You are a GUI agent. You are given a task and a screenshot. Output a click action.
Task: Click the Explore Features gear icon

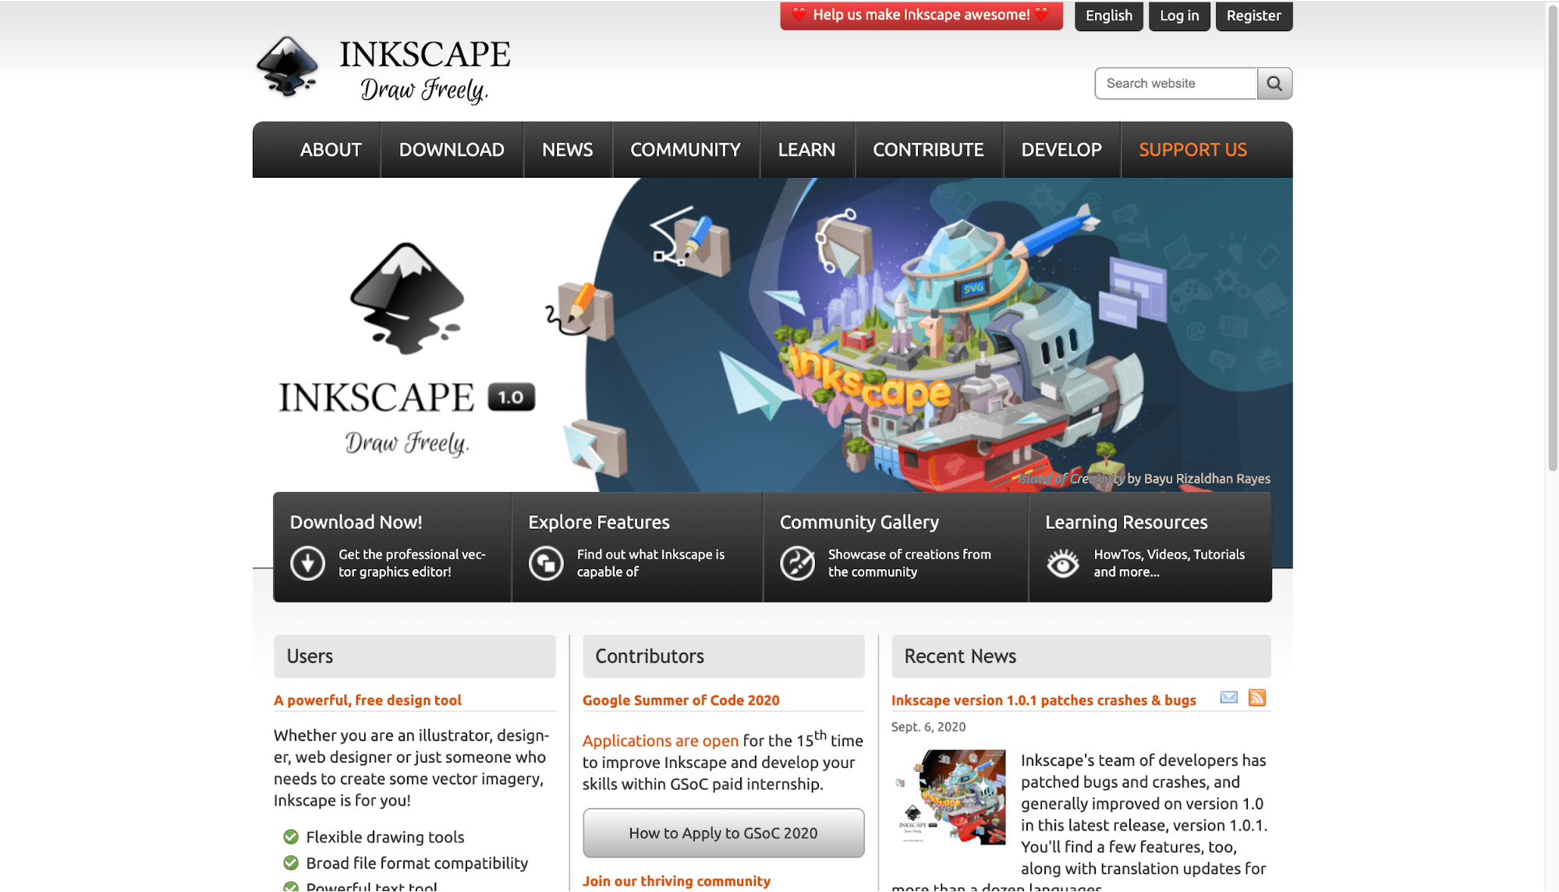click(x=546, y=562)
